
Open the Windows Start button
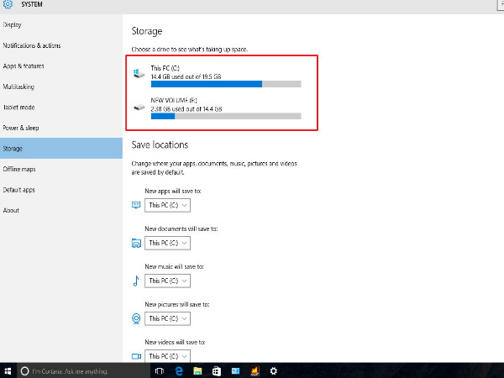click(8, 371)
